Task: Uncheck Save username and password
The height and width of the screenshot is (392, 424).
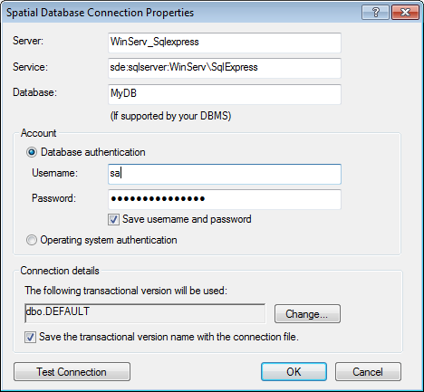Action: 113,219
